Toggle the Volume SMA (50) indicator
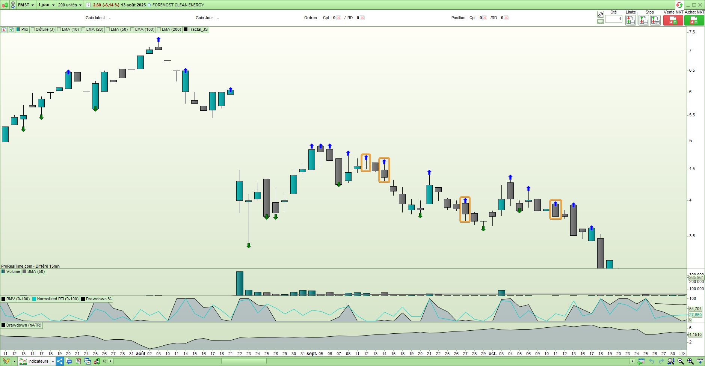This screenshot has height=366, width=705. coord(34,272)
